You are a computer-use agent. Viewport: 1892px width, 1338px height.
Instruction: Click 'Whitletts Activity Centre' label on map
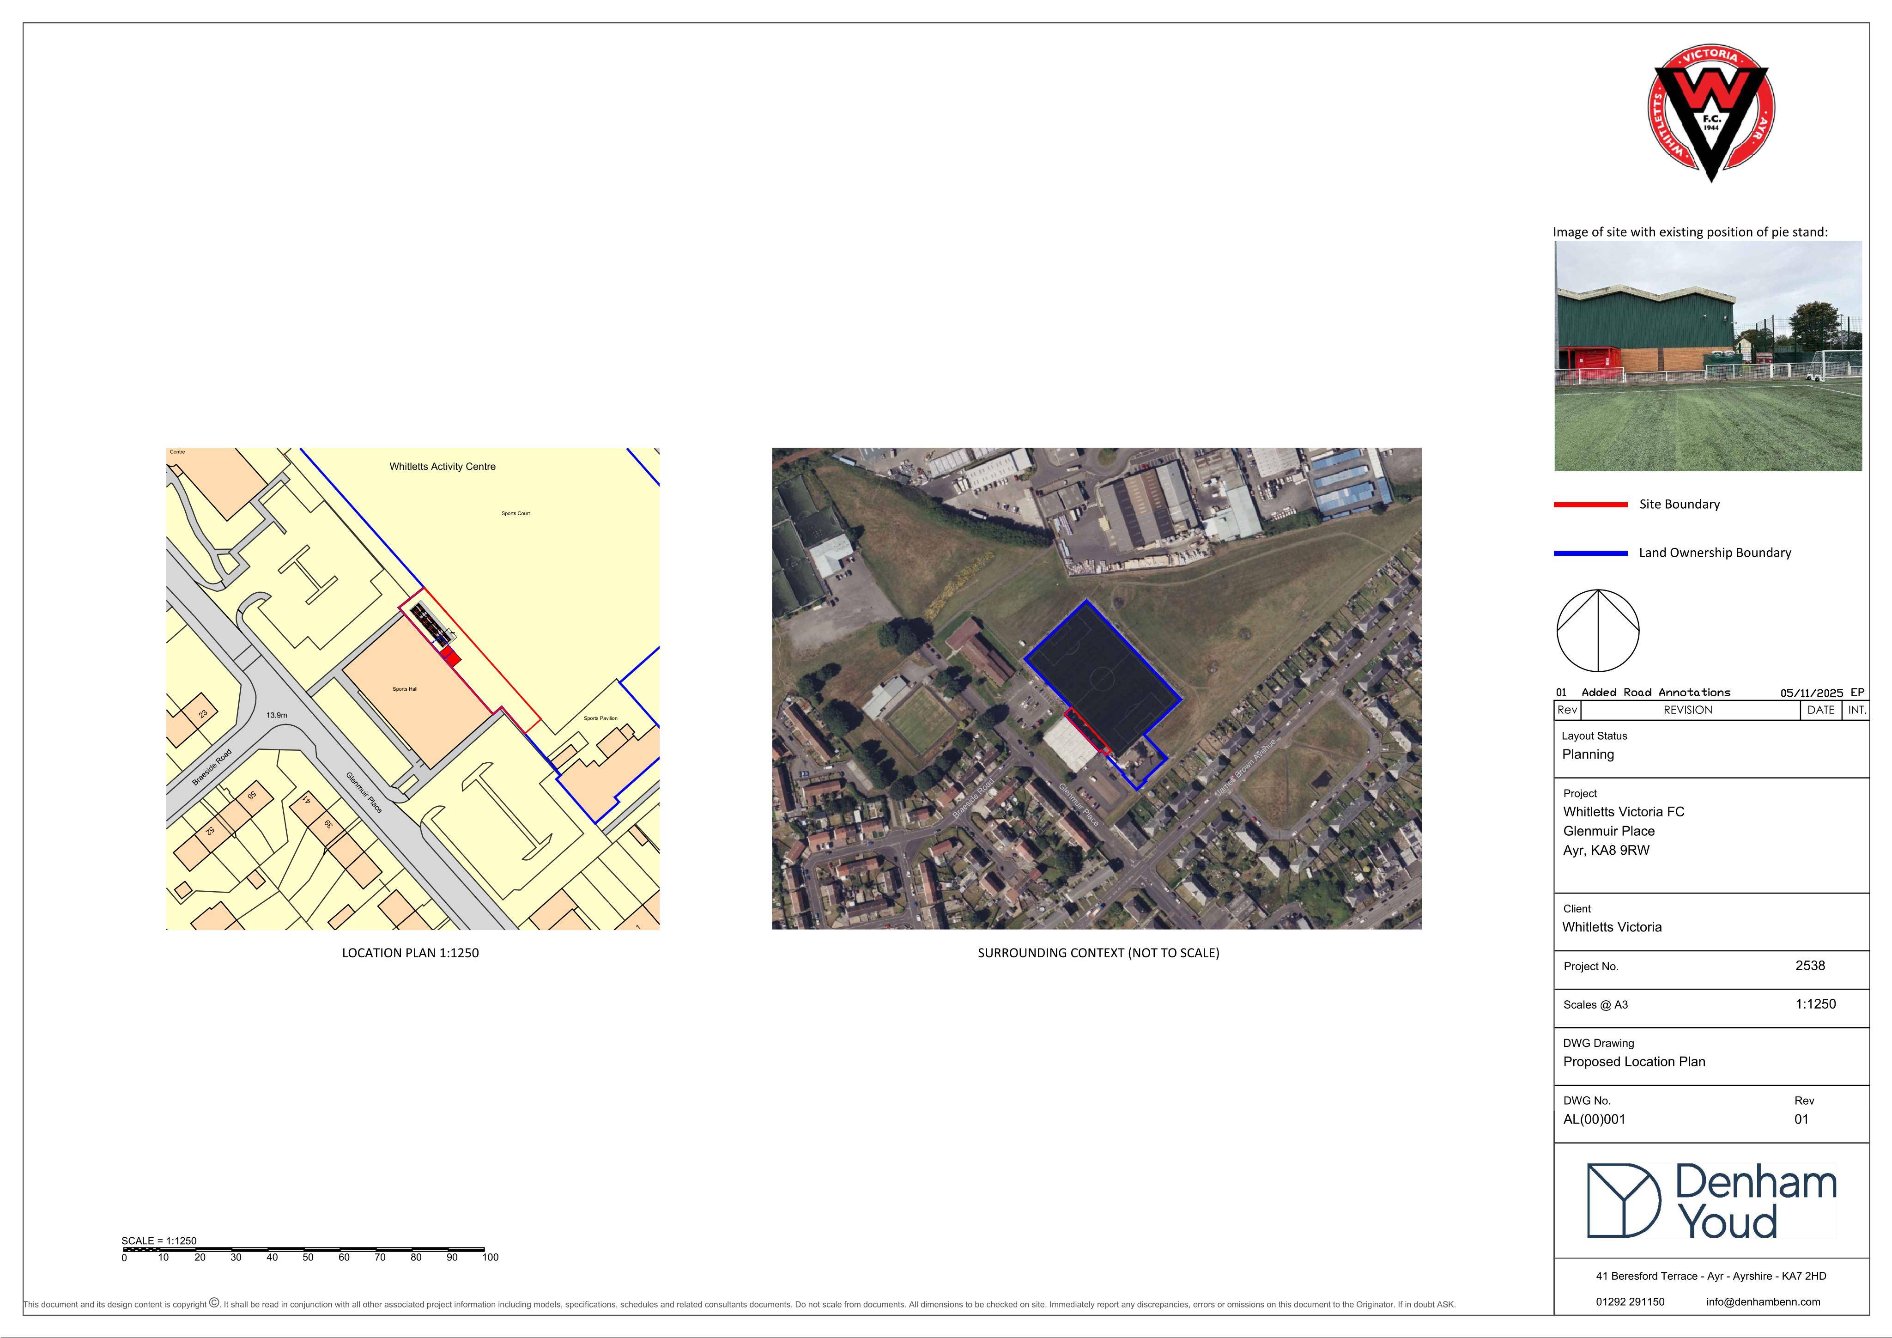(x=443, y=467)
